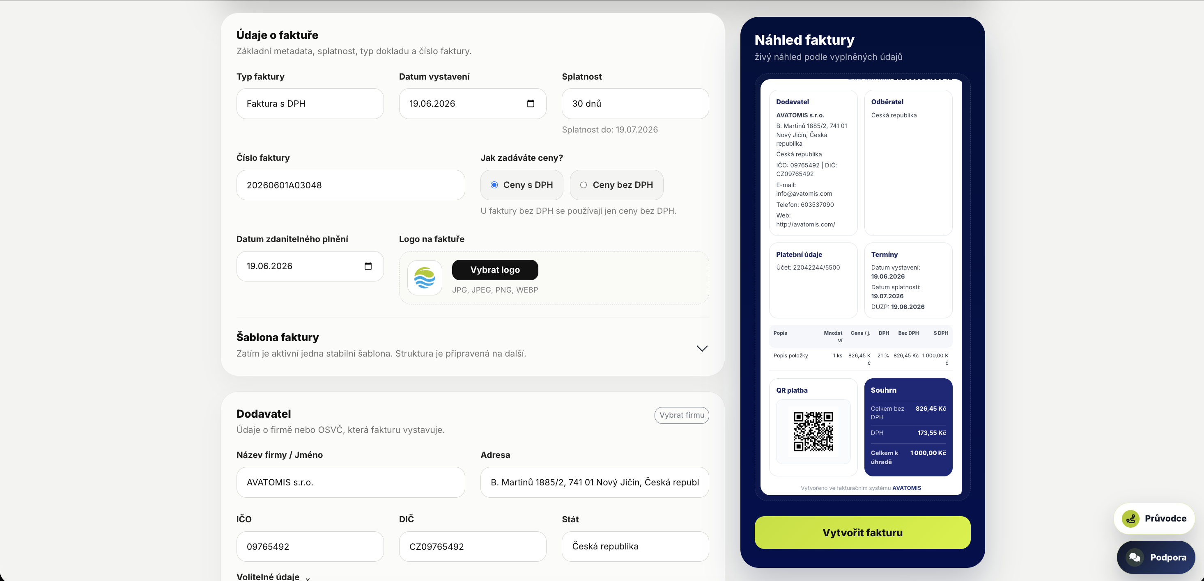Click the Vybrat firmu button
This screenshot has height=581, width=1204.
(681, 415)
